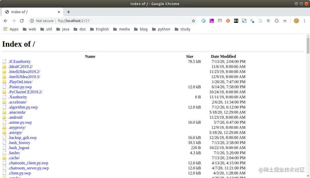The height and width of the screenshot is (178, 310).
Task: Click the blue checkmark extension icon
Action: coord(204,21)
